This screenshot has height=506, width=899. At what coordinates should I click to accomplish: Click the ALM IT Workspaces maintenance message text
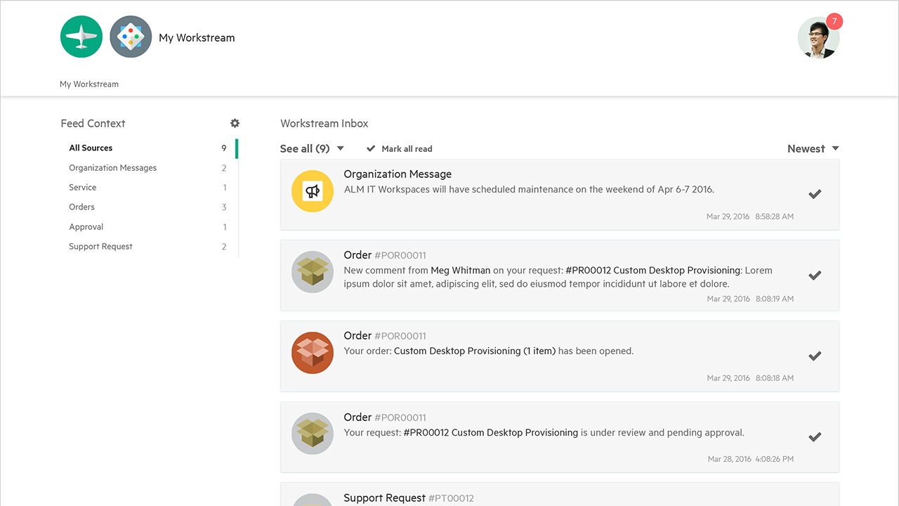click(x=529, y=189)
